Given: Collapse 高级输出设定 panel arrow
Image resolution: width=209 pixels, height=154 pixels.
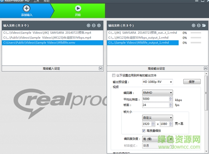Looking at the screenshot, I should (x=206, y=68).
